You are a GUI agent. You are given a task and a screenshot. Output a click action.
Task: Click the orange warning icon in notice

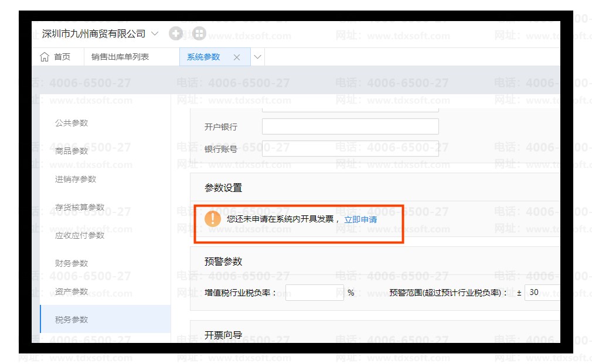[x=212, y=219]
